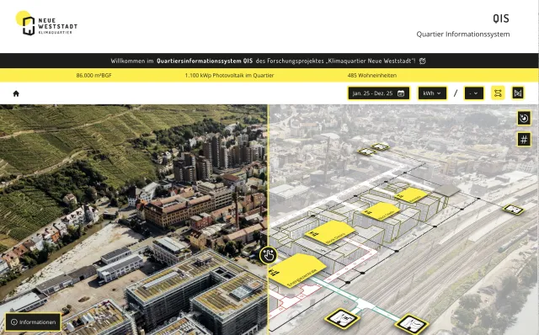This screenshot has width=539, height=335.
Task: Click the home icon
Action: (16, 93)
